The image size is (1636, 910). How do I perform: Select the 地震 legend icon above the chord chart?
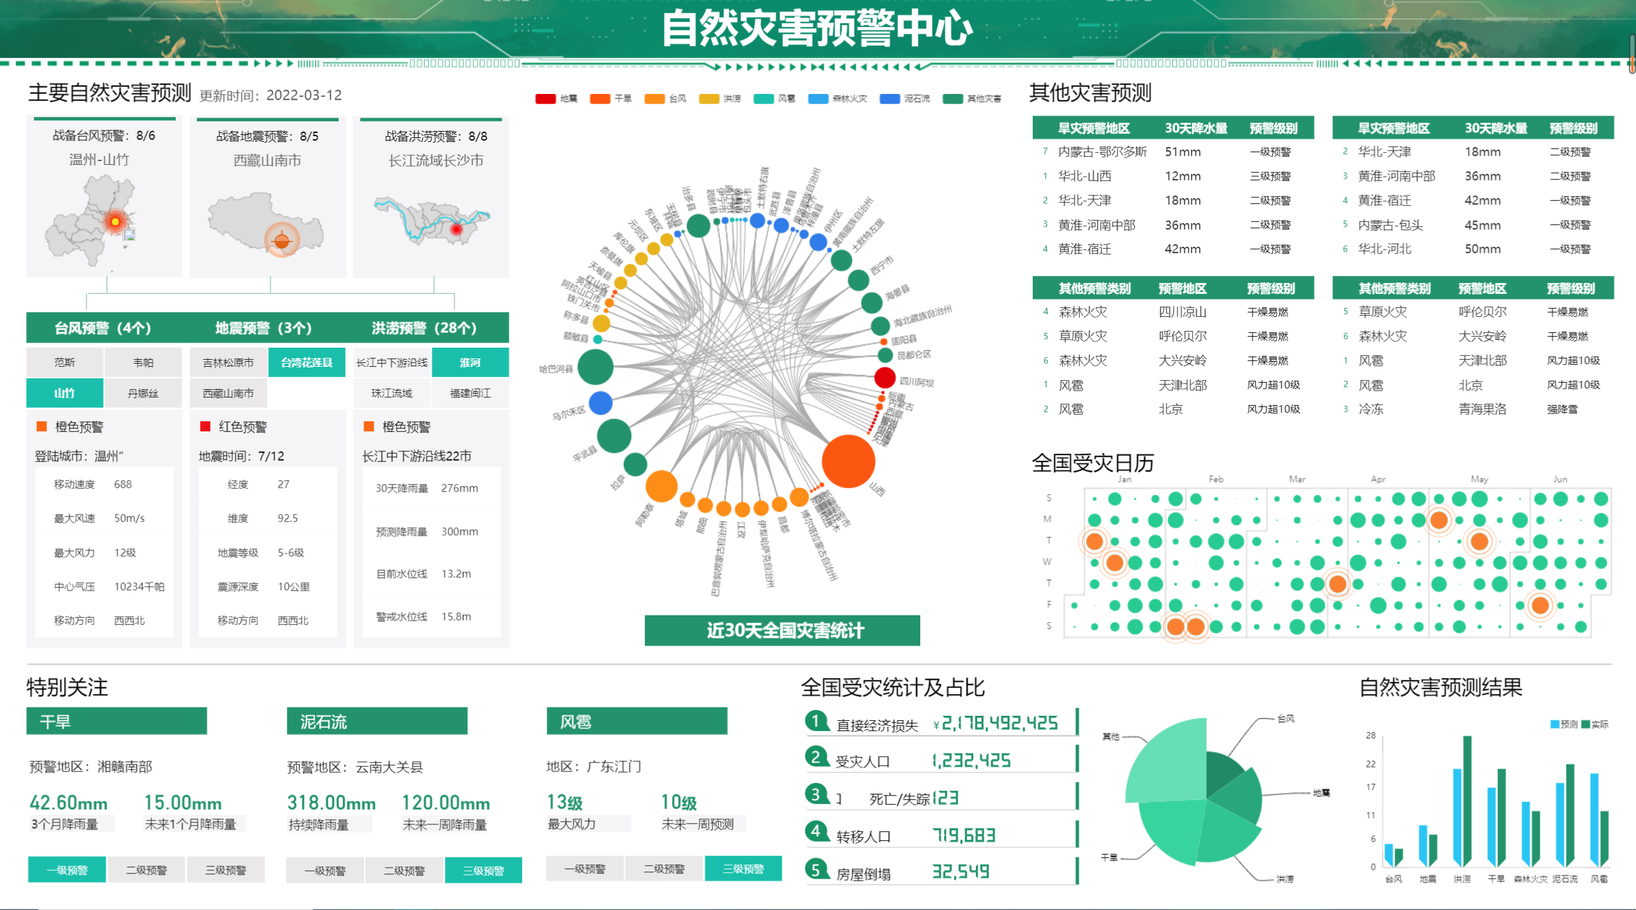click(x=544, y=99)
